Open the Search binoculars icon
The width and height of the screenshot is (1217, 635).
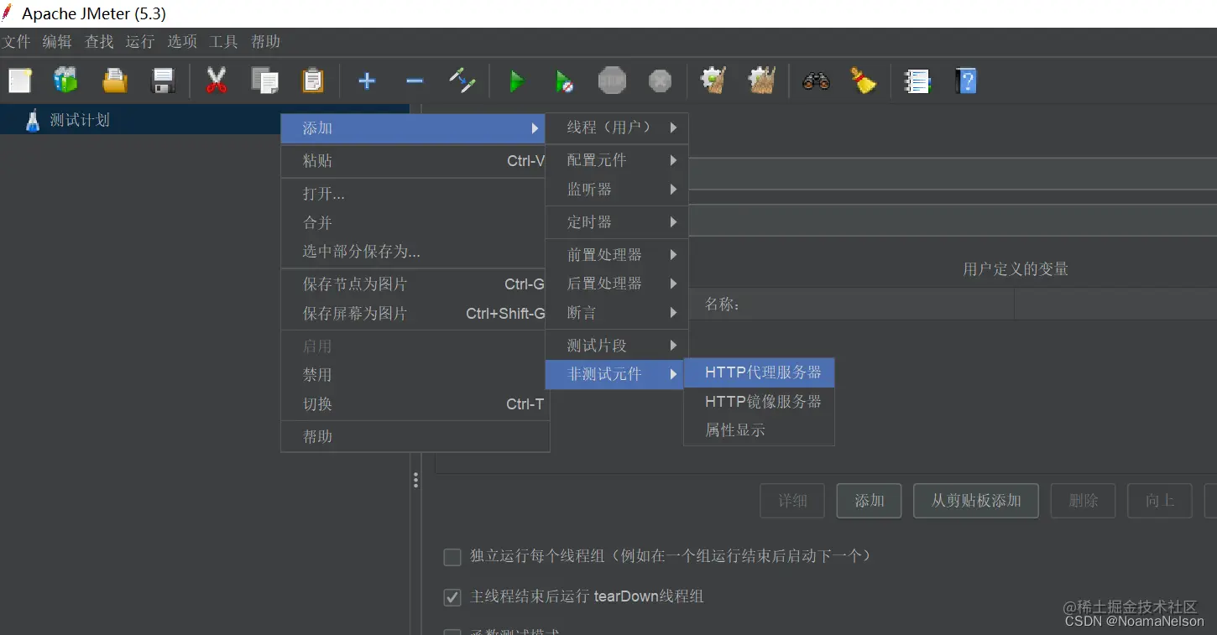click(814, 81)
